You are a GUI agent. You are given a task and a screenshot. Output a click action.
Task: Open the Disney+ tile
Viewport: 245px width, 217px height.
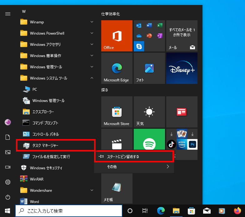coord(182,68)
